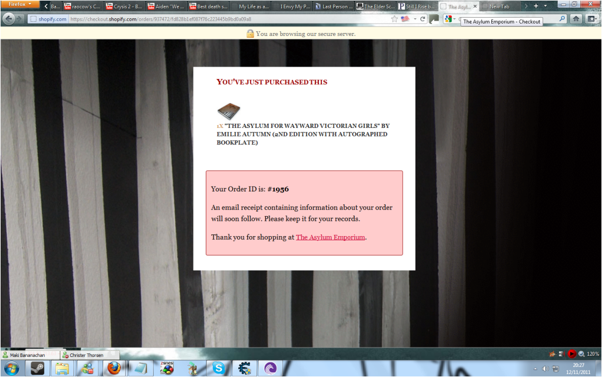Go forward to the next page
Screen dimensions: 602x377
(19, 18)
